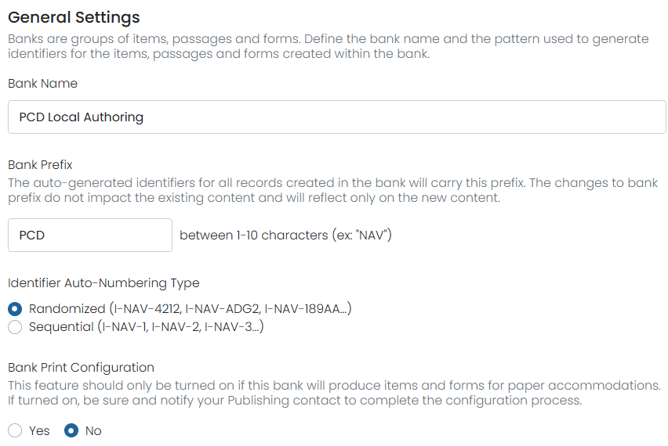Click the Identifier Auto-Numbering Type label
Image resolution: width=668 pixels, height=446 pixels.
[x=103, y=283]
